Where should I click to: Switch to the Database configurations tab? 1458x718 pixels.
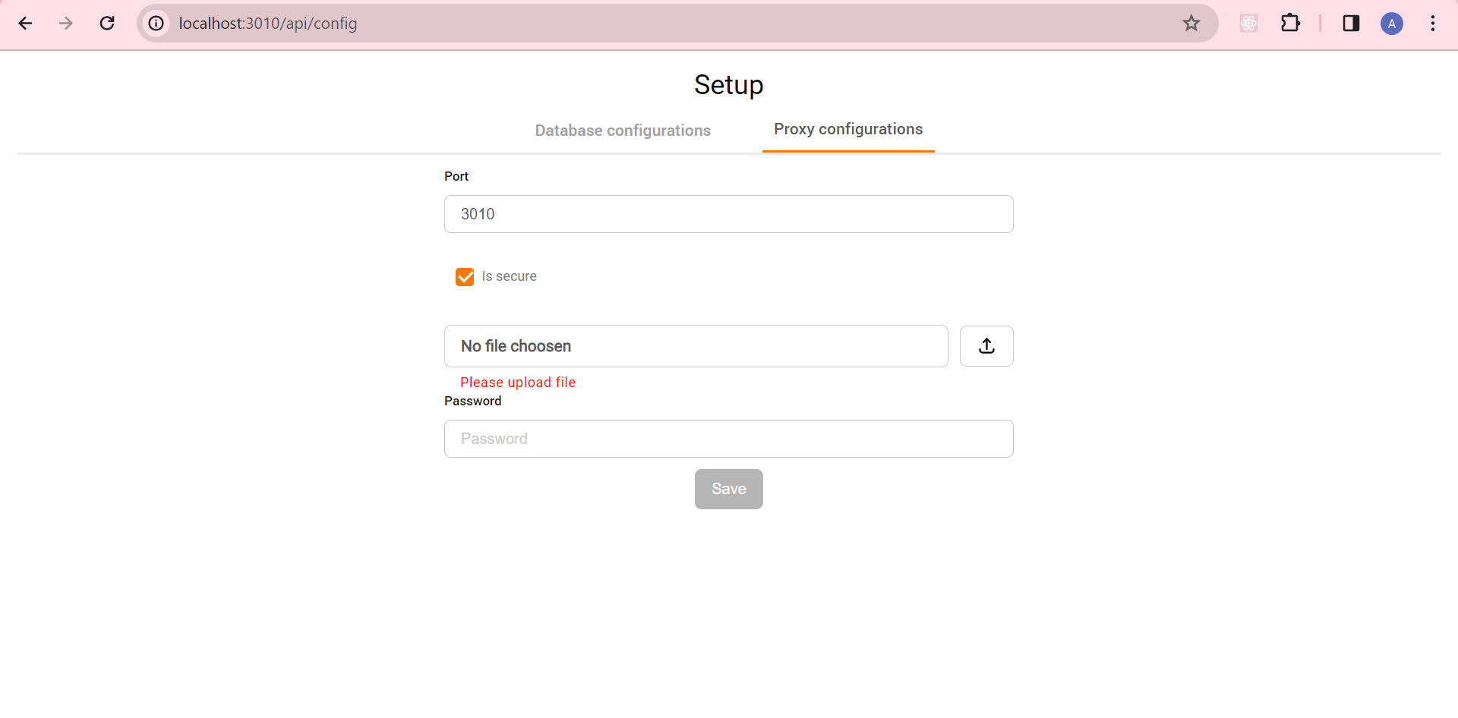tap(623, 130)
